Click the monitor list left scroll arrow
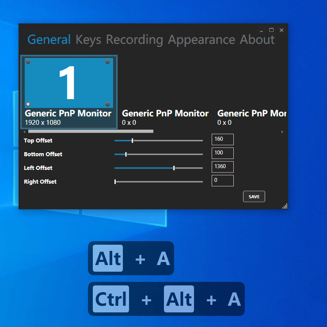 (24, 131)
